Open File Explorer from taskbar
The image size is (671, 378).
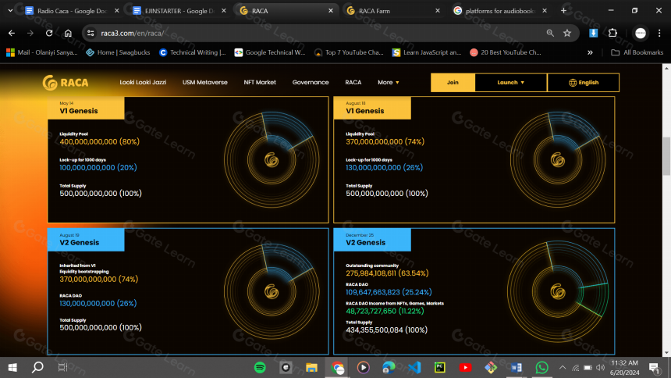[311, 367]
